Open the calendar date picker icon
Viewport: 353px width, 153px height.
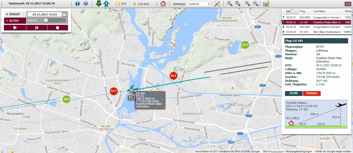click(65, 14)
